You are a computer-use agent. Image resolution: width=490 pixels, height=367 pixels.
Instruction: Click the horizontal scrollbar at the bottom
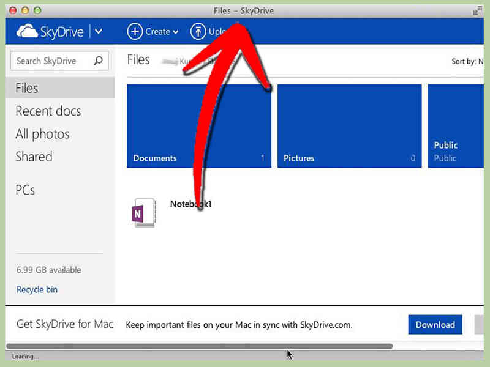click(200, 346)
